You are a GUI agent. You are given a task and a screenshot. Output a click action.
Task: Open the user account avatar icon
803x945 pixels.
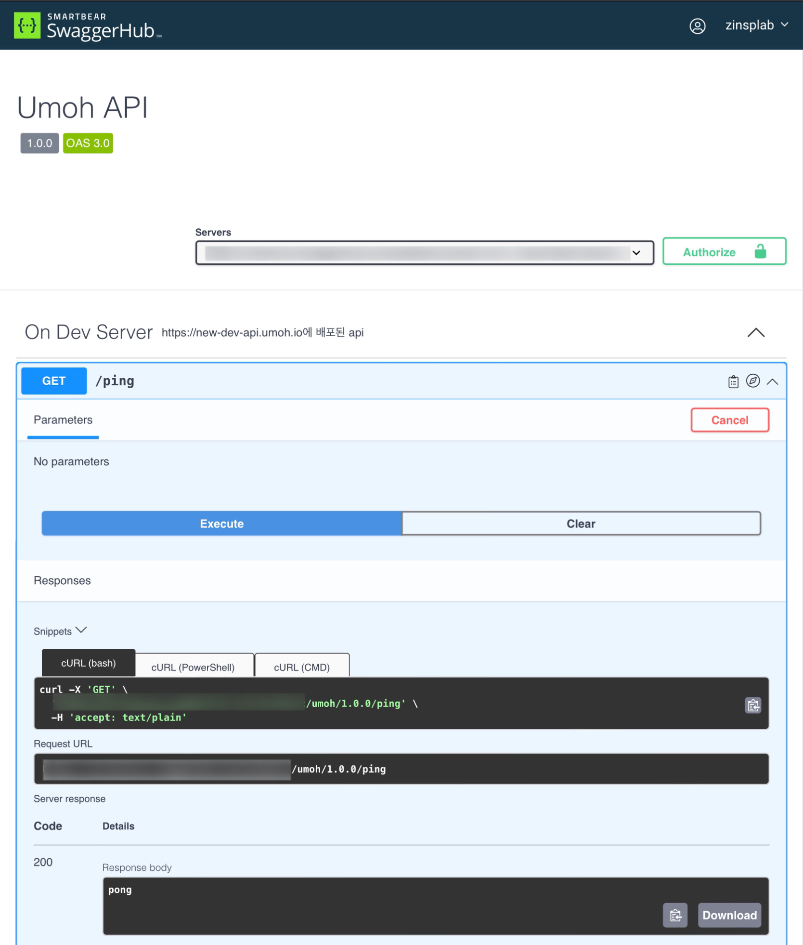coord(698,26)
